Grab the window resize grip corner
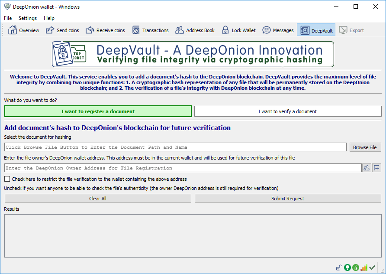This screenshot has height=274, width=386. (x=383, y=271)
